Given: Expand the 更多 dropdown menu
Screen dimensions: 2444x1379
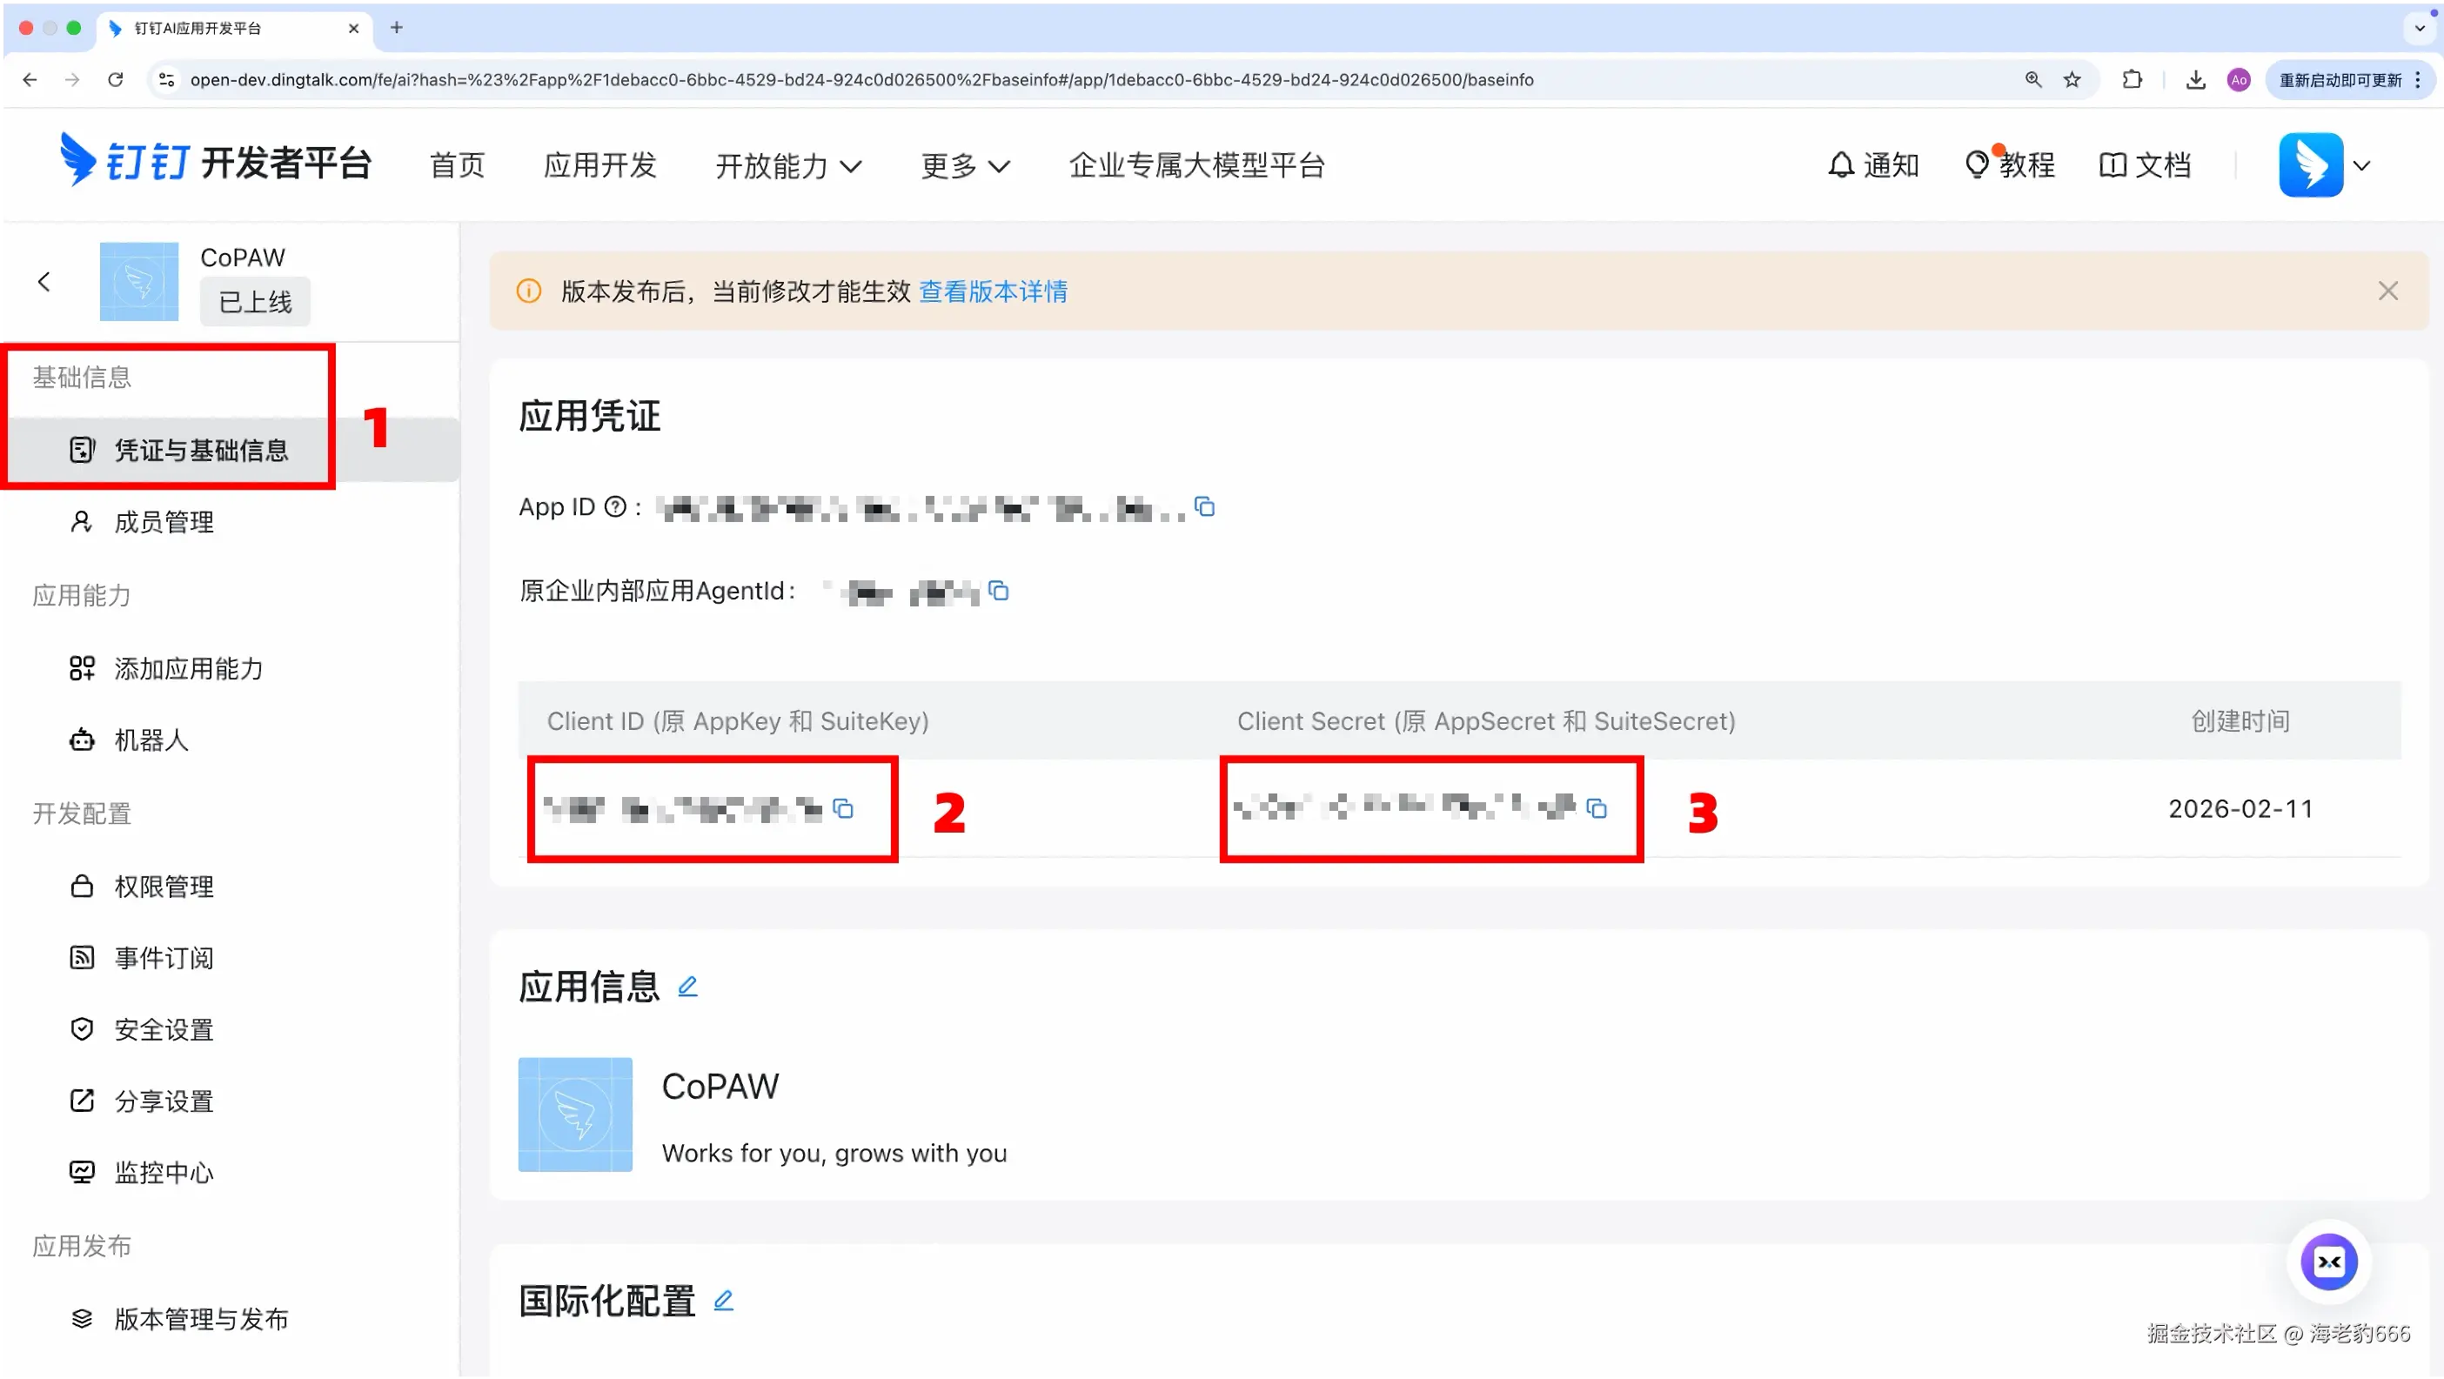Looking at the screenshot, I should 965,166.
